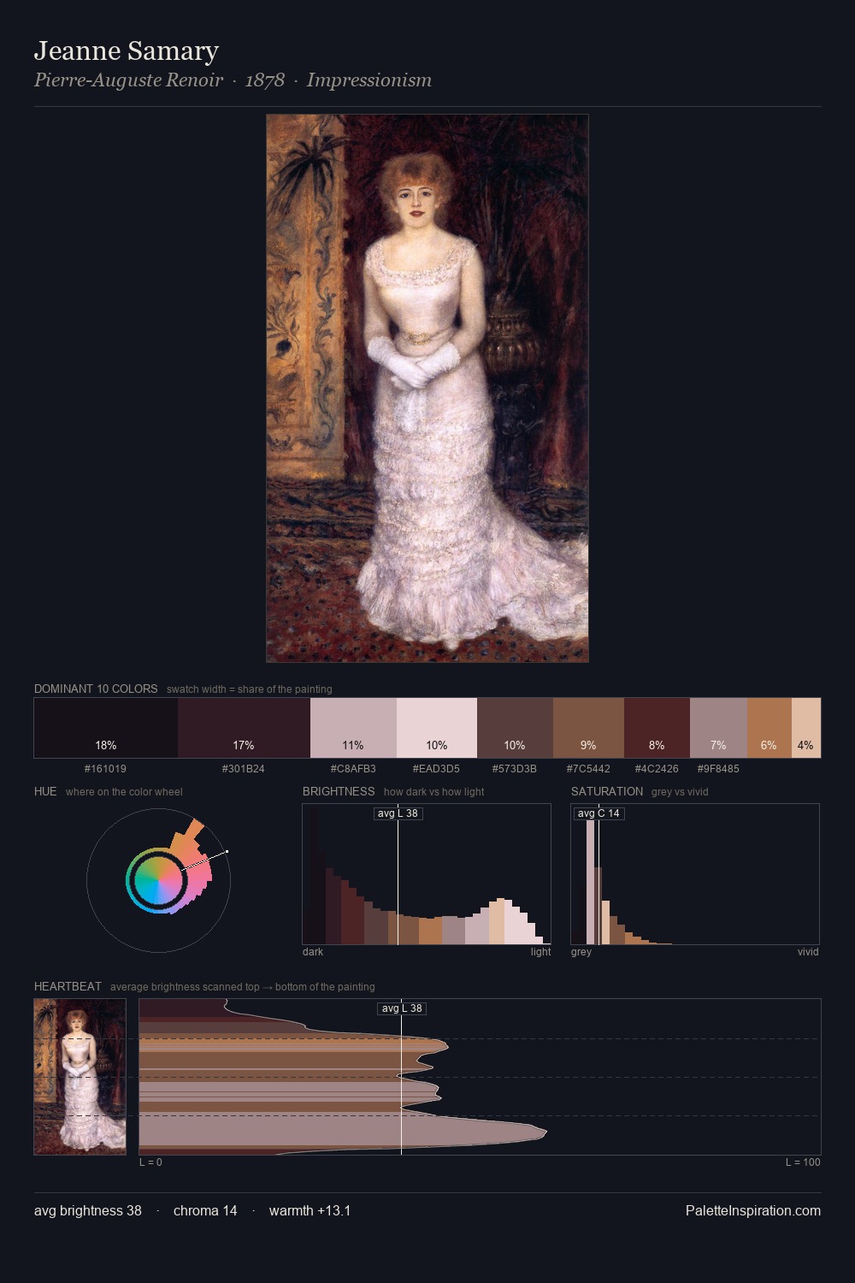
Task: Click caption 'grey vs vivid'
Action: (680, 791)
